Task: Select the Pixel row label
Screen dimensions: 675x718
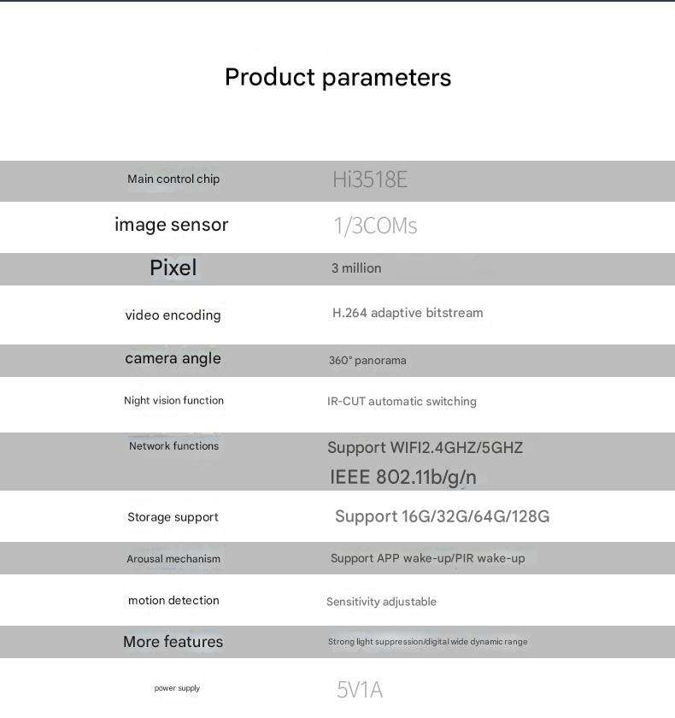Action: [x=173, y=268]
